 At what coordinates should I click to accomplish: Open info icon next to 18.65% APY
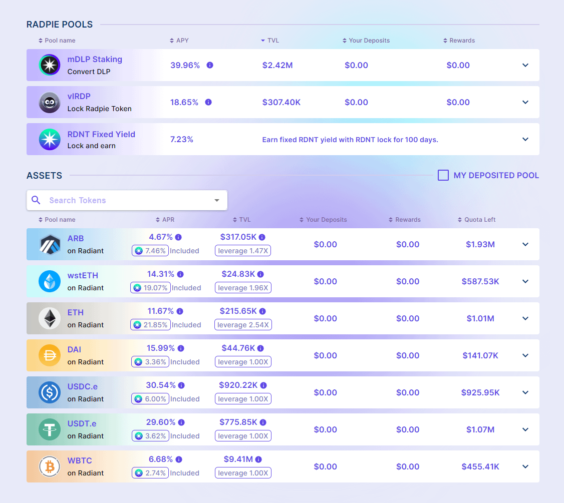click(x=209, y=102)
